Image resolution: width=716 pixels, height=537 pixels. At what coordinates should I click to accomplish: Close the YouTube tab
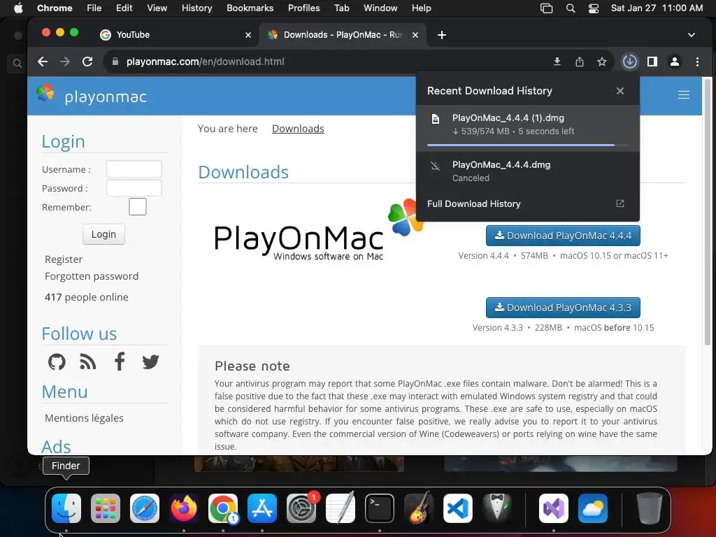click(248, 35)
